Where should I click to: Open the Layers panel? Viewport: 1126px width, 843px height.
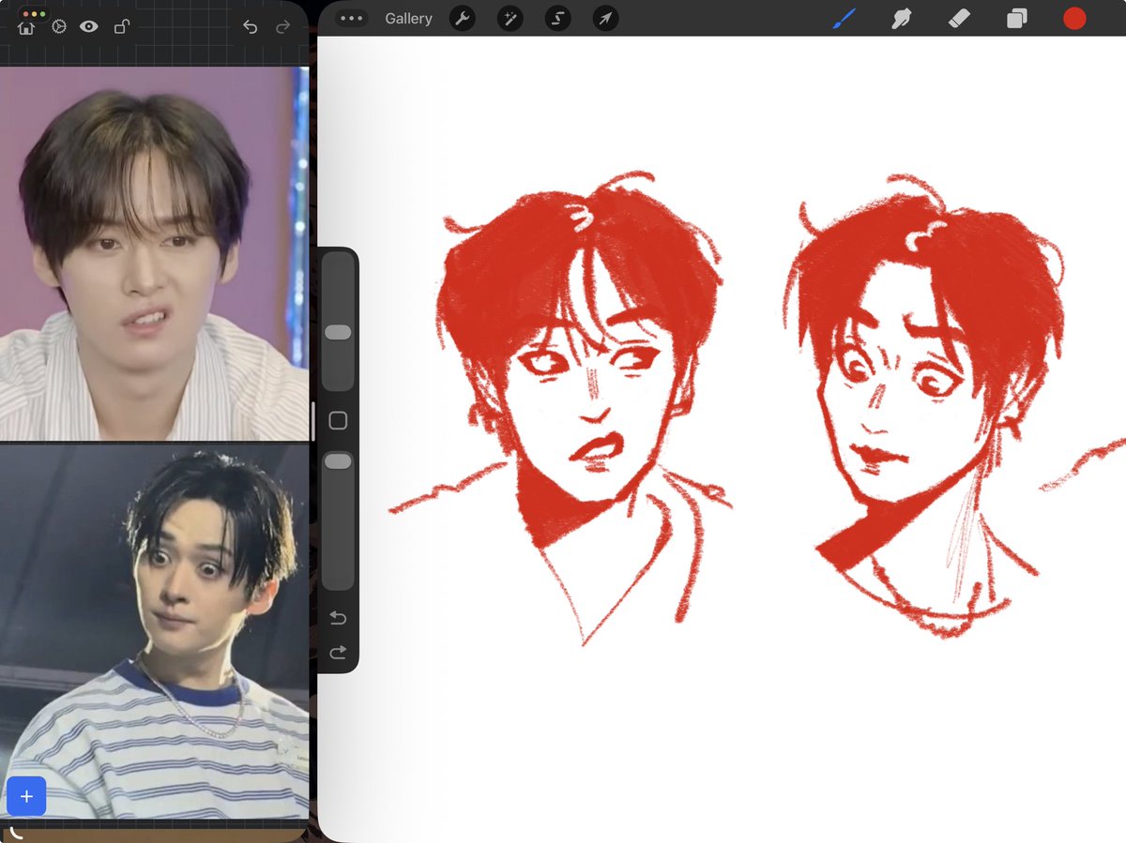click(x=1016, y=18)
